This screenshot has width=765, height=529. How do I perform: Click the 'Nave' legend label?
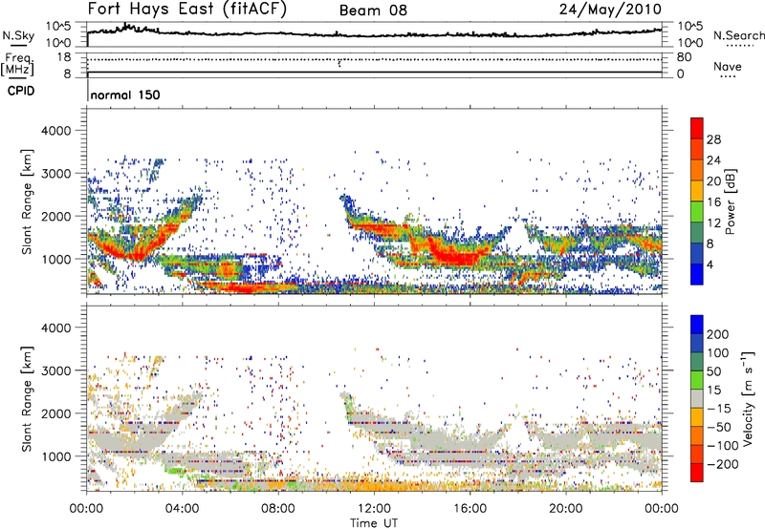click(x=728, y=66)
